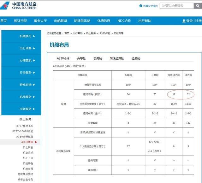Screen dimensions: 202x183
Task: Switch to the 头等舱 tab
Action: point(81,58)
